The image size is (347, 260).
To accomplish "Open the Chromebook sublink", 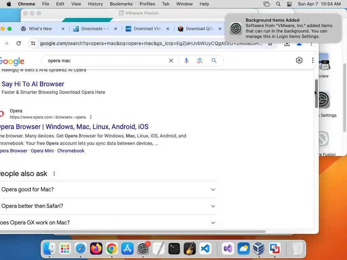I will click(x=71, y=151).
